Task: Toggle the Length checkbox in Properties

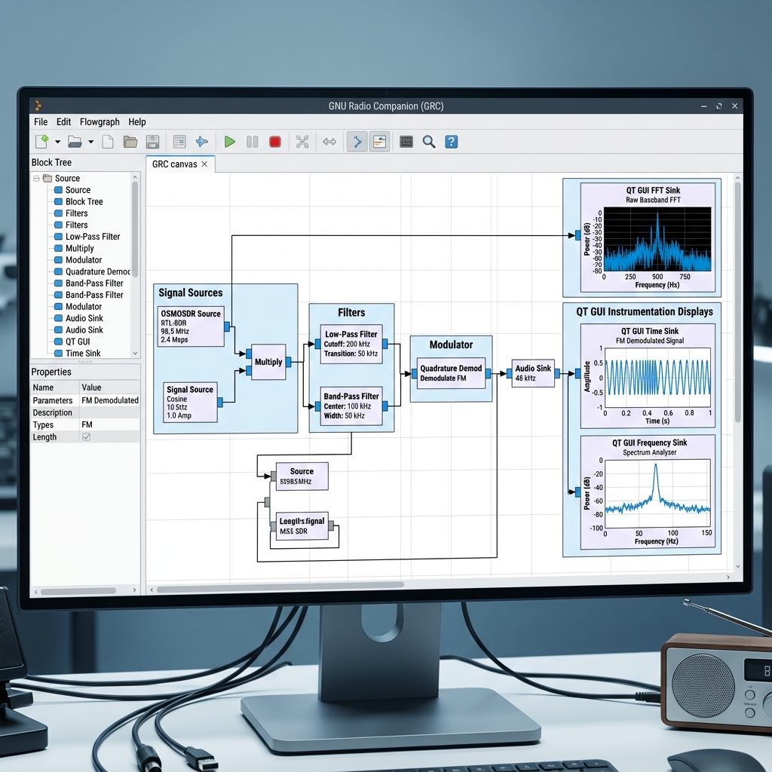Action: (x=86, y=437)
